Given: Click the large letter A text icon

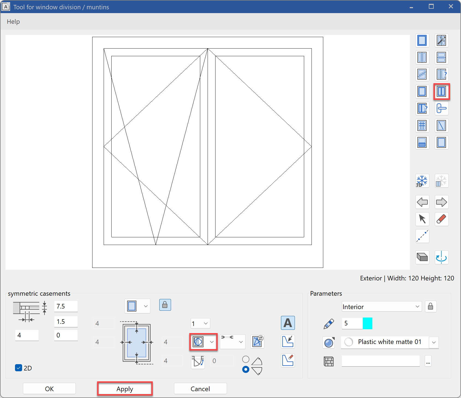Looking at the screenshot, I should coord(288,323).
